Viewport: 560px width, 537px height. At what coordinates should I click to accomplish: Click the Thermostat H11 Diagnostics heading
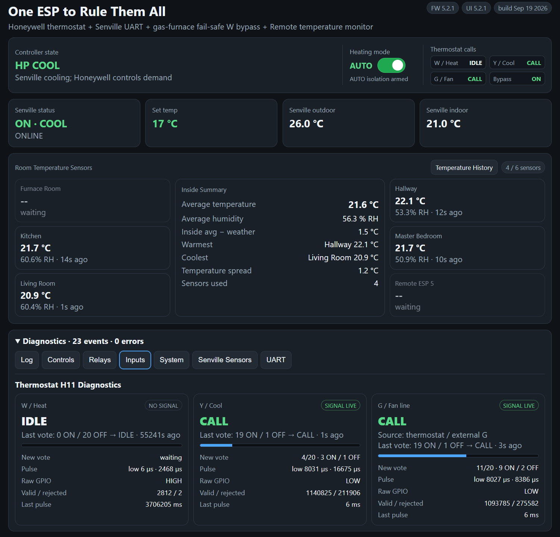pos(68,385)
